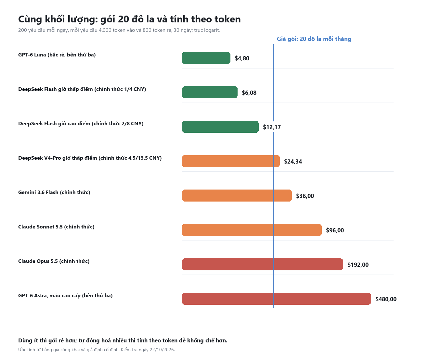Click the $480,00 value label
The width and height of the screenshot is (442, 357).
pos(386,299)
